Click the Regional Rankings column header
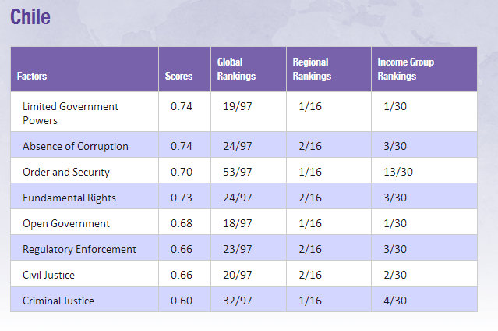This screenshot has width=498, height=331. coord(312,69)
